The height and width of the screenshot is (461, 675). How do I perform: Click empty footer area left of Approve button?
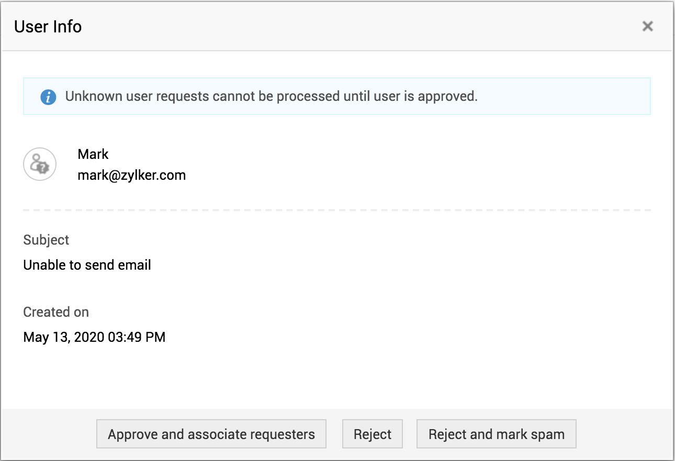(x=50, y=434)
